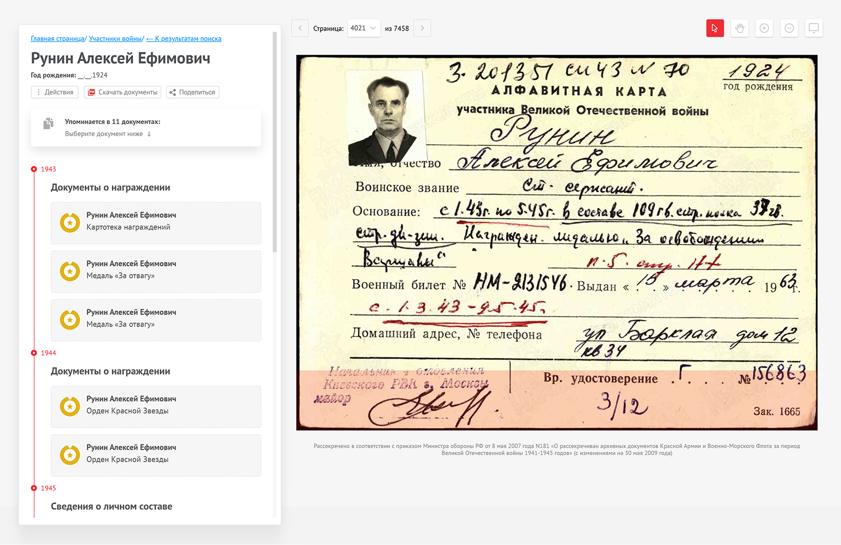
Task: Open the Действия actions menu
Action: coord(55,92)
